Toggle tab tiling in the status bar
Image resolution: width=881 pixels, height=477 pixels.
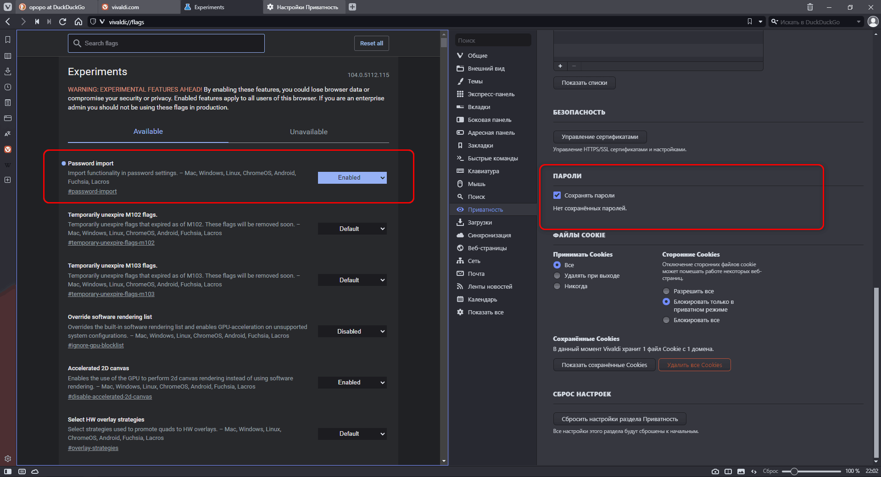pyautogui.click(x=728, y=471)
